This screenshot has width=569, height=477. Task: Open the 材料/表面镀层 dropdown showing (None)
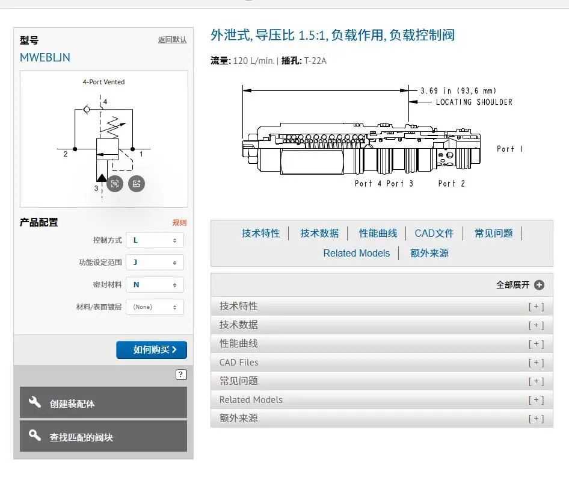tap(155, 307)
